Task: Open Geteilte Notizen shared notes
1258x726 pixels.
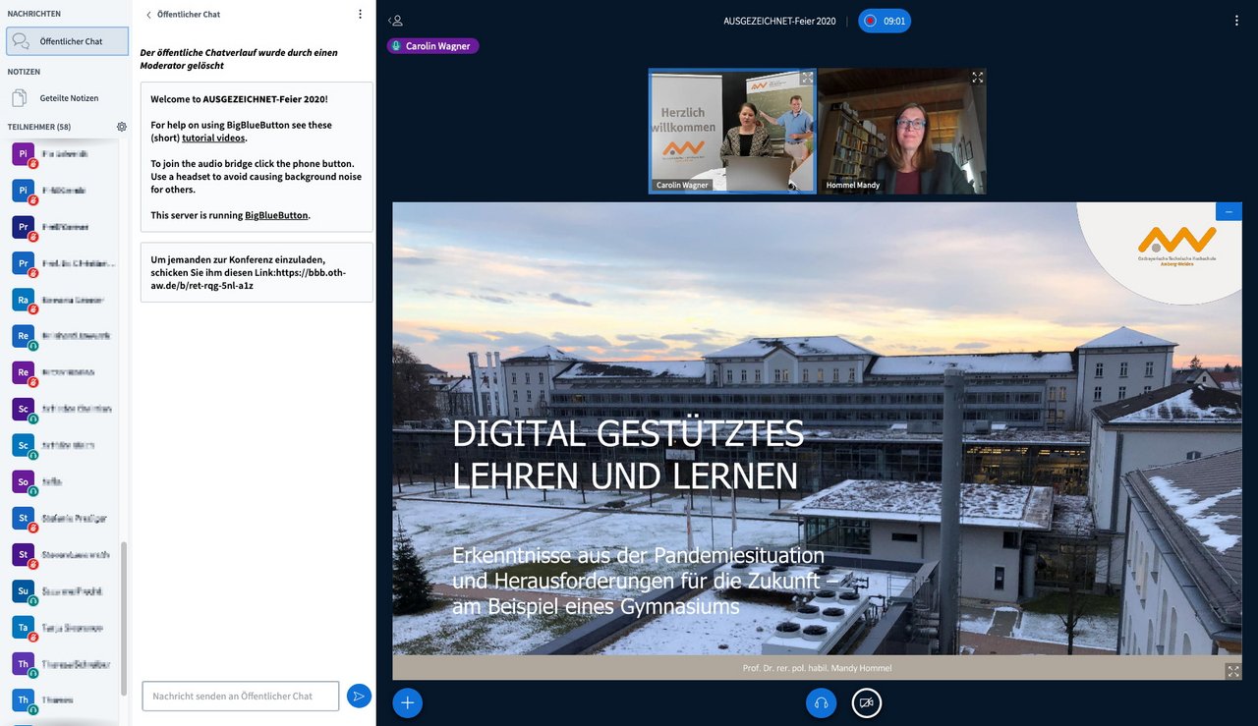Action: 67,98
